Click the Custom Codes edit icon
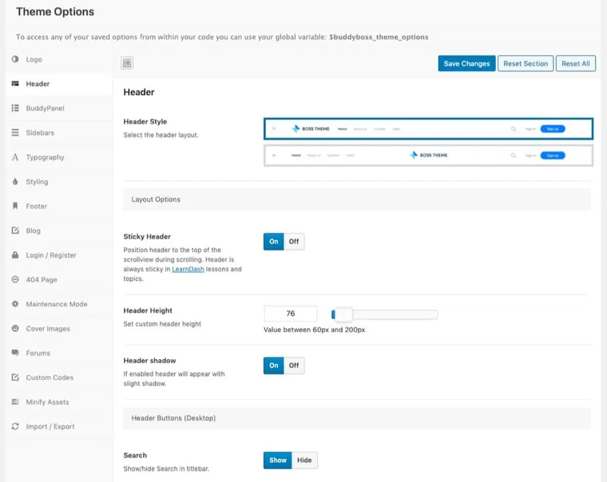Image resolution: width=607 pixels, height=482 pixels. tap(15, 377)
